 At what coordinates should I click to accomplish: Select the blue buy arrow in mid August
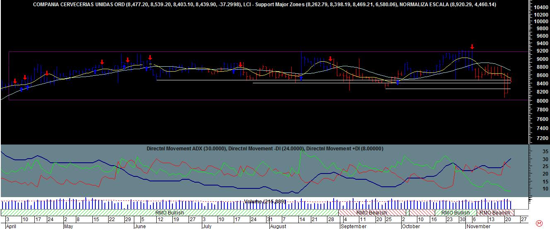point(301,77)
